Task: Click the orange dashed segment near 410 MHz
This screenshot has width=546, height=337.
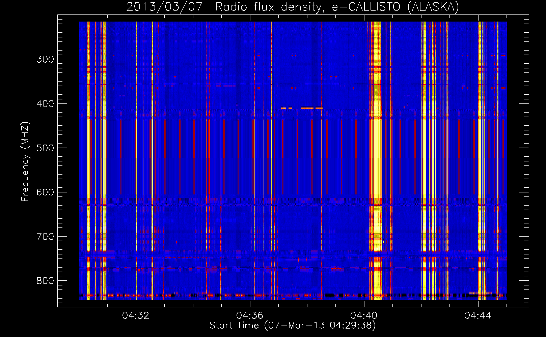Action: pos(302,108)
